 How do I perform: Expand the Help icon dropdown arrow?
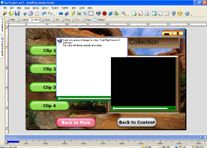(x=191, y=14)
